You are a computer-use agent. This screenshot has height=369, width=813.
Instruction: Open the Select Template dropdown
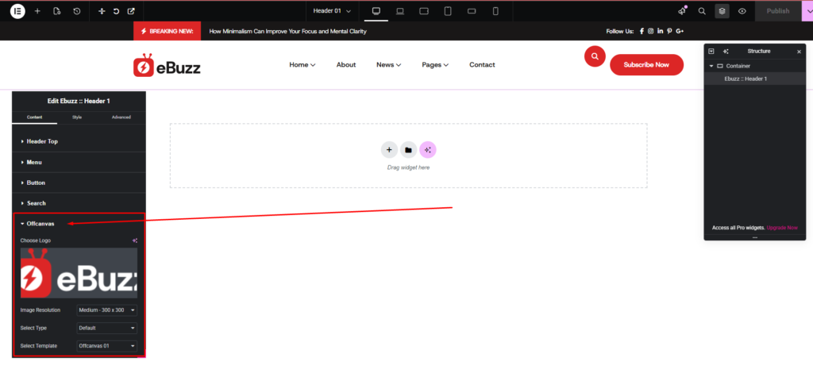coord(107,346)
